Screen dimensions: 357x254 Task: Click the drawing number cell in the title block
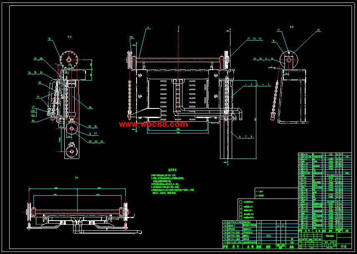[x=344, y=246]
